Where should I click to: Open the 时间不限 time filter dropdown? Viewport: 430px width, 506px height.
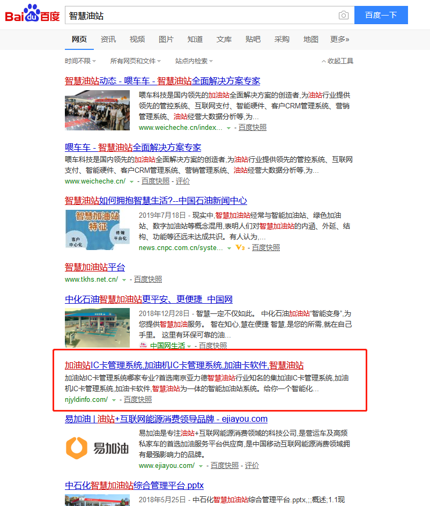[80, 61]
